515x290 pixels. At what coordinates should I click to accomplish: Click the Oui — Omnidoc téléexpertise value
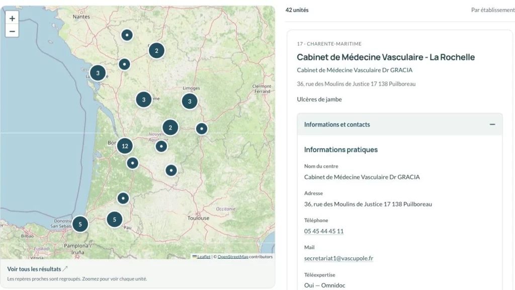(x=324, y=285)
